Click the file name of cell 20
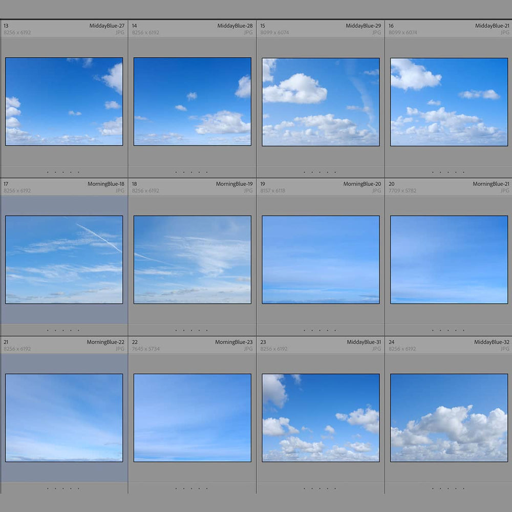The width and height of the screenshot is (512, 512). (x=490, y=184)
